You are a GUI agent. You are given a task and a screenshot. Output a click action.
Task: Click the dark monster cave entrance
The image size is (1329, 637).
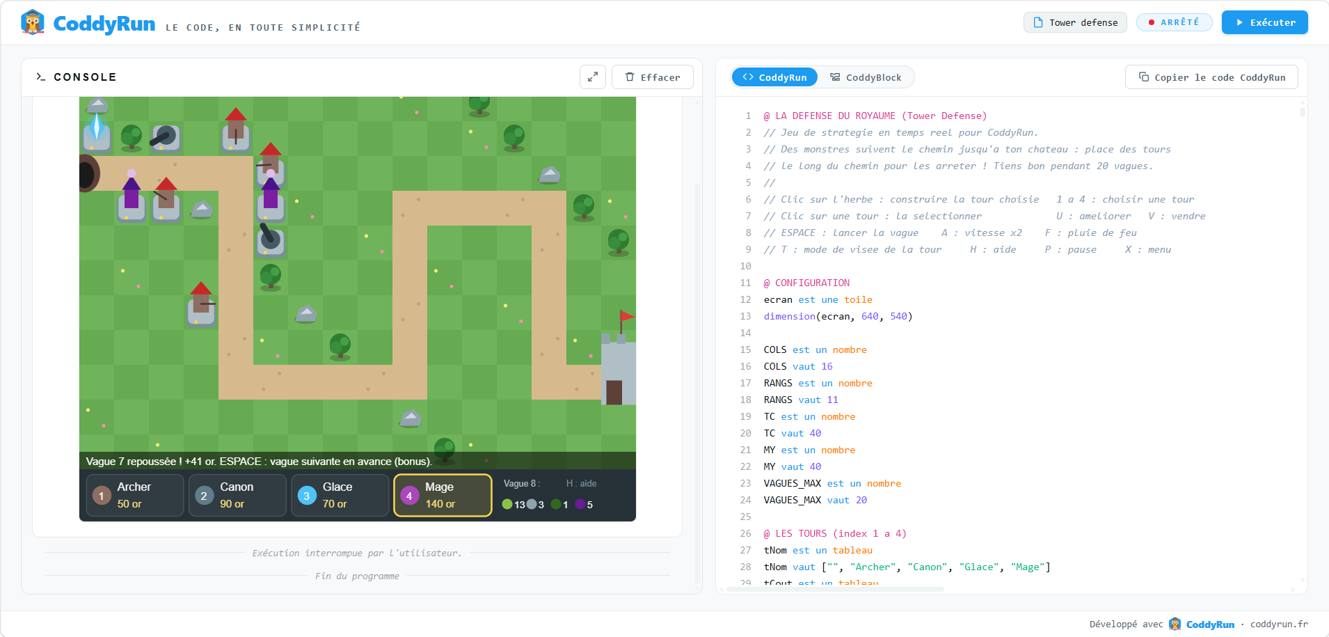coord(88,173)
